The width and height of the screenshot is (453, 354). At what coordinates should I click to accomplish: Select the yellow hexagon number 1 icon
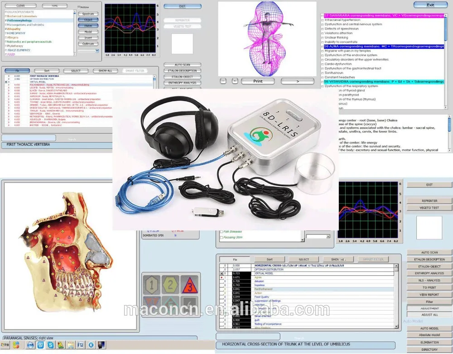[152, 285]
